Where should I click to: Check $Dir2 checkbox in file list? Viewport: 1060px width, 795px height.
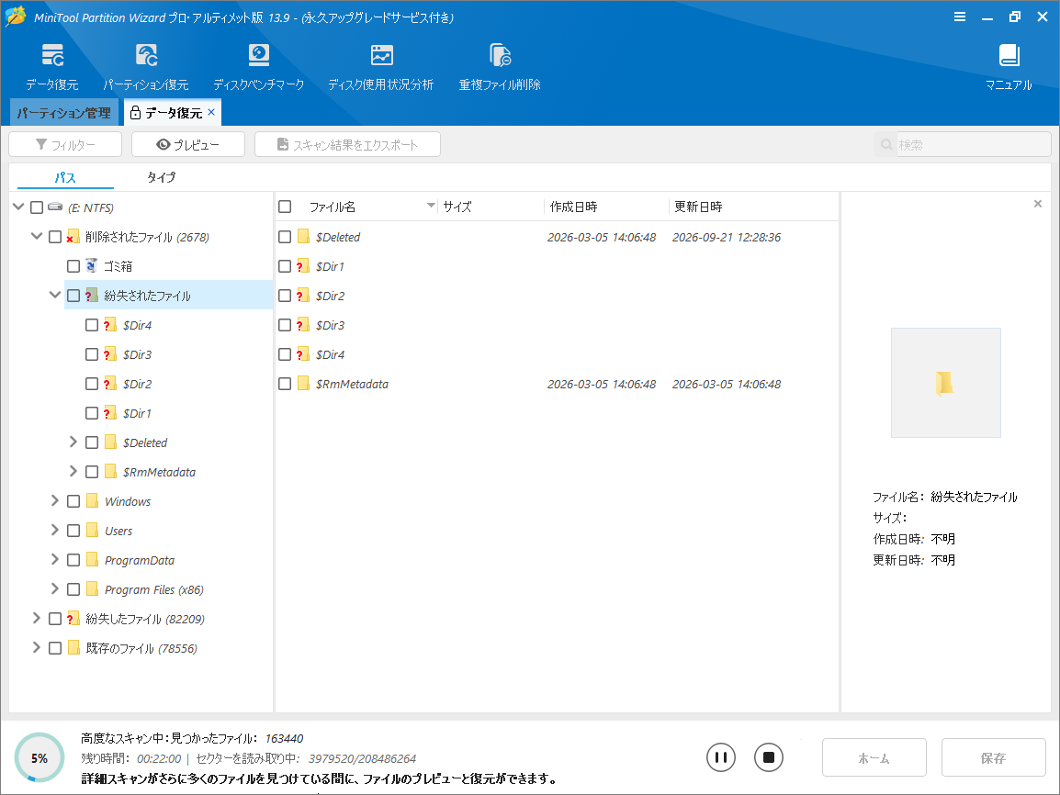(286, 296)
